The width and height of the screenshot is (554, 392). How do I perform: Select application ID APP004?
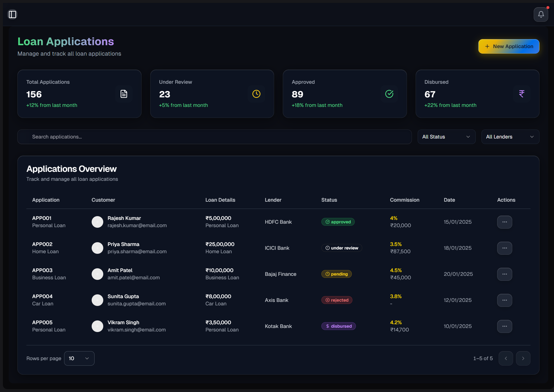click(42, 296)
